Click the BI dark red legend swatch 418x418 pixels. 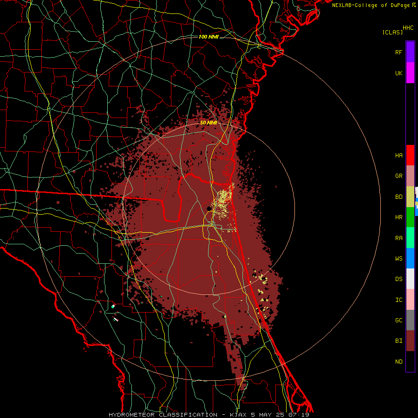[x=410, y=341]
